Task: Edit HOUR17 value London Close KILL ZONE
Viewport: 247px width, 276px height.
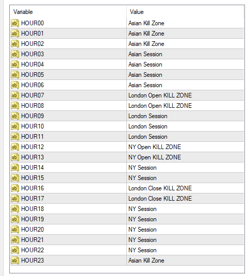Action: point(160,199)
